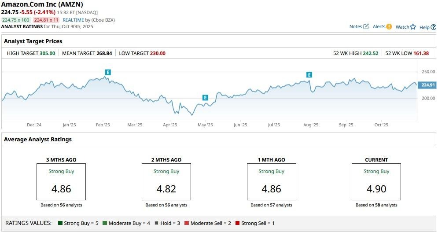
Task: Click the Strong Buy dark green swatch
Action: pos(60,223)
